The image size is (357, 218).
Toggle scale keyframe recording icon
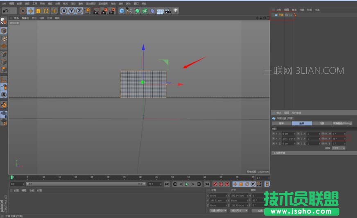point(241,184)
